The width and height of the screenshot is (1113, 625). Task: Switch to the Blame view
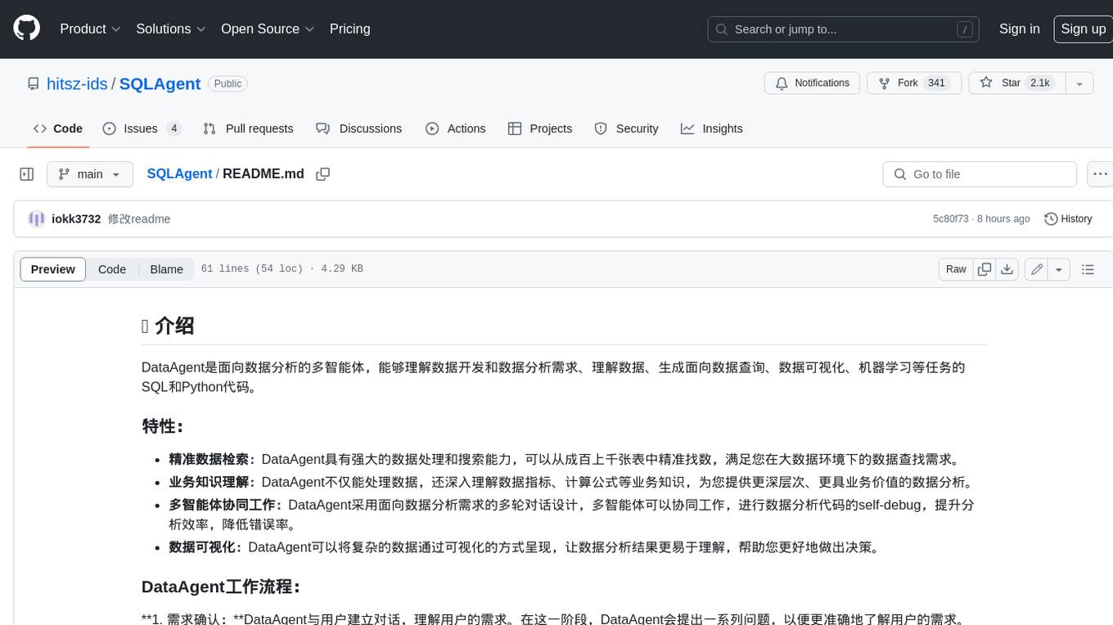(x=167, y=269)
